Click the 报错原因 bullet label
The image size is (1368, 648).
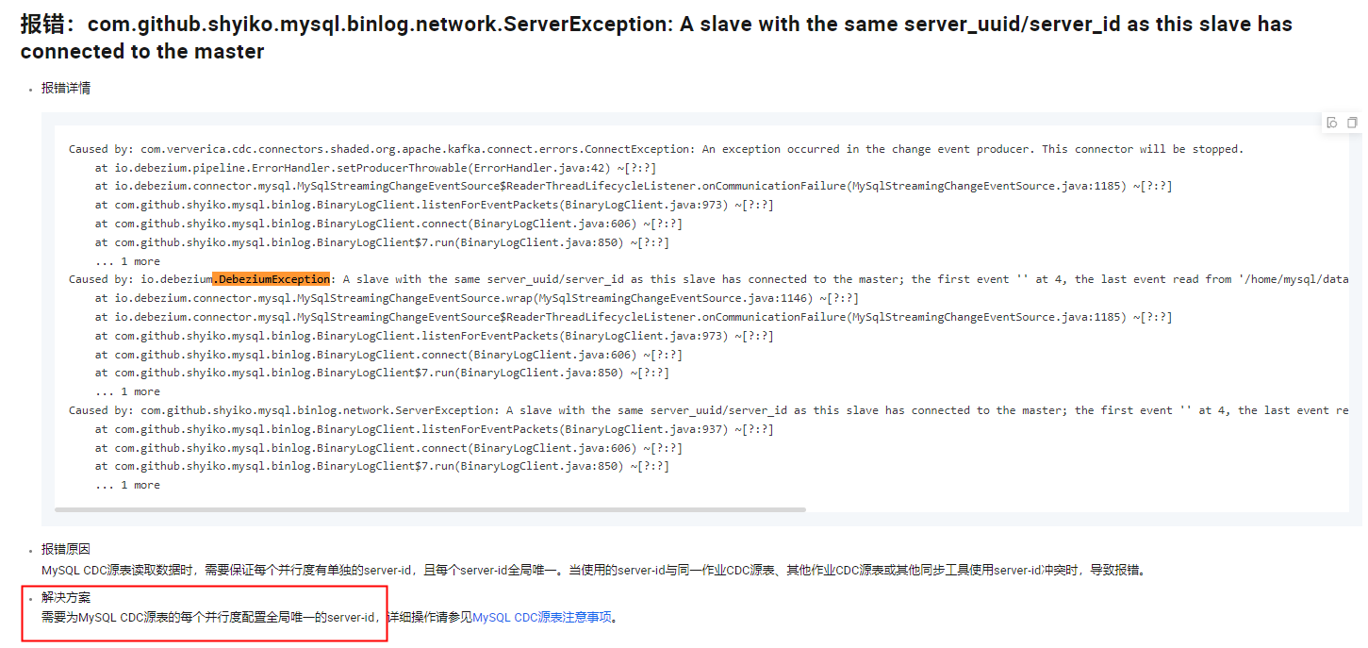[66, 549]
